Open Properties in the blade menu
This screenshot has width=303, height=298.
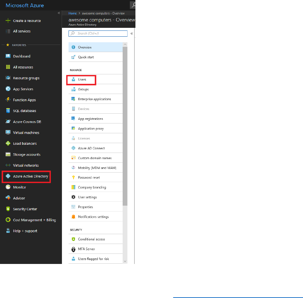[95, 207]
